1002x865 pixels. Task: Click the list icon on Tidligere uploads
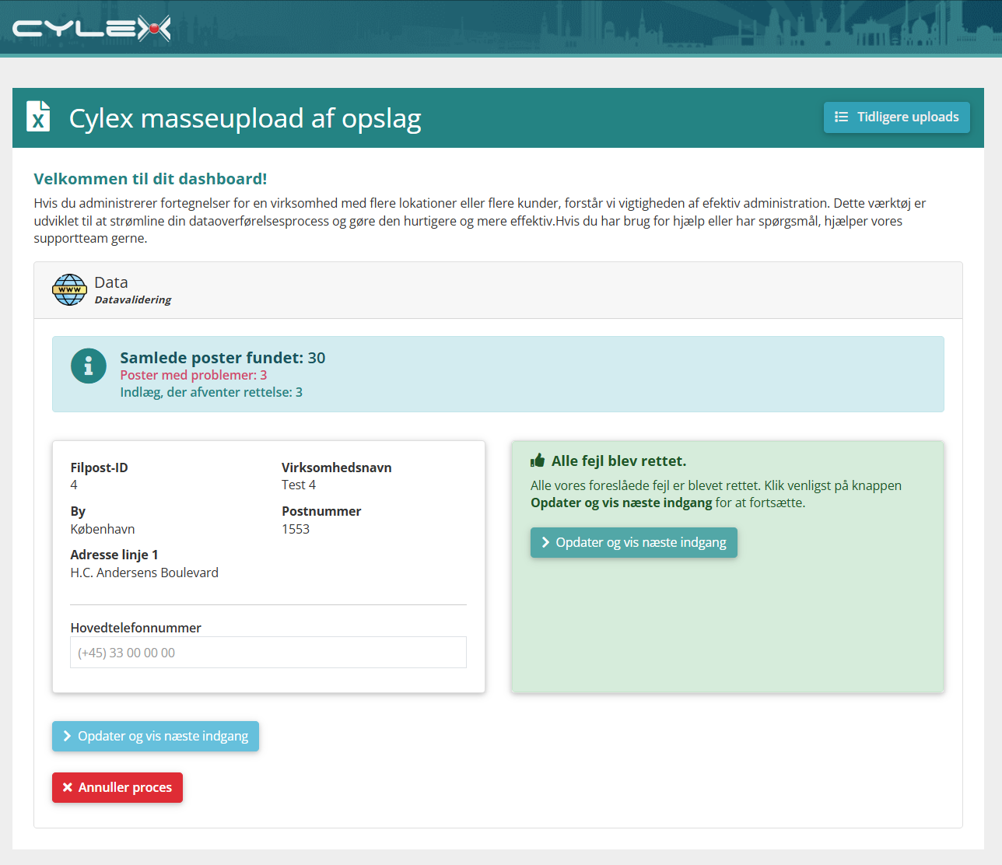841,117
